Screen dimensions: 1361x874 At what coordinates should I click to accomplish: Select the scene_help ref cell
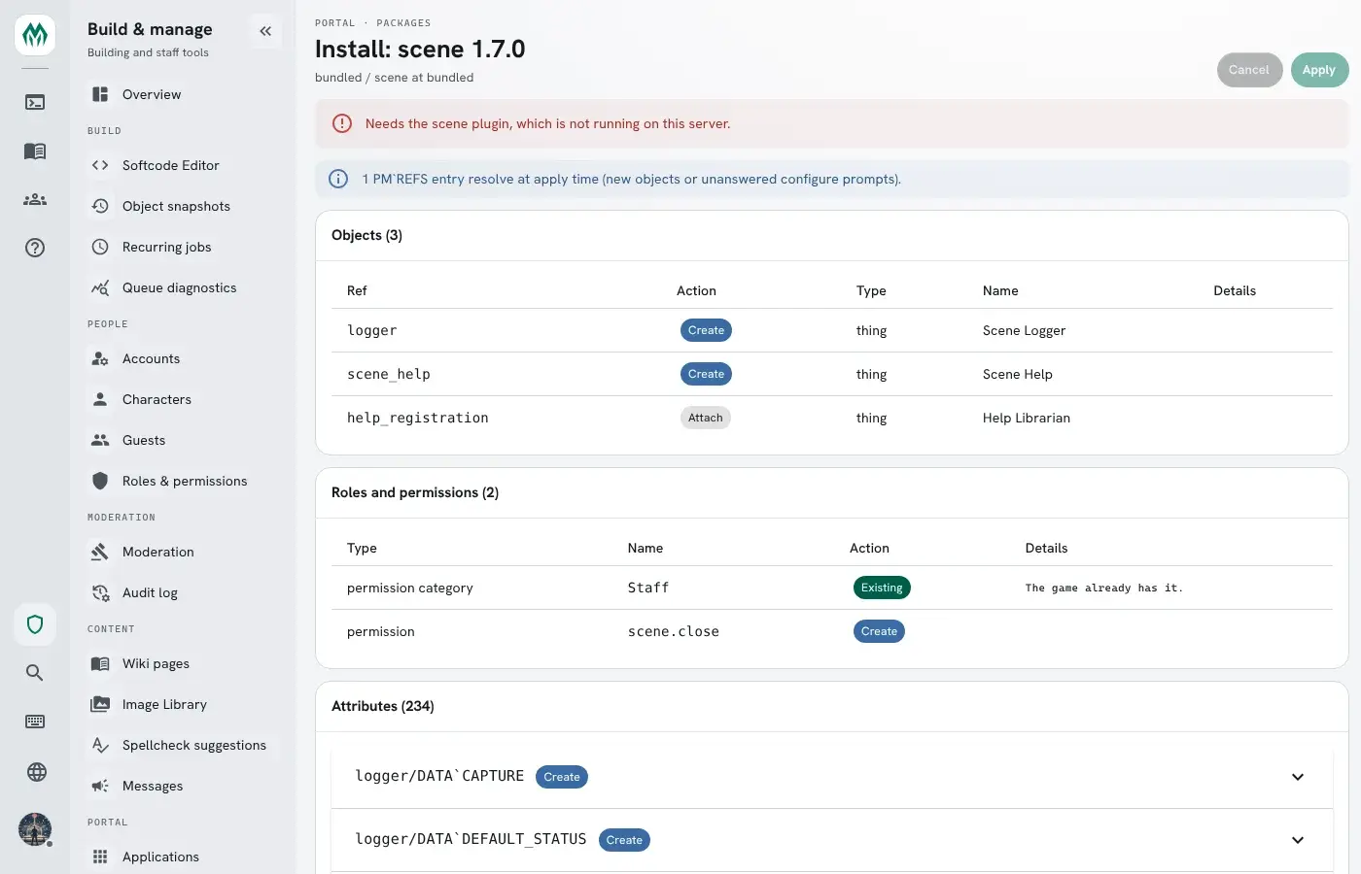click(389, 374)
